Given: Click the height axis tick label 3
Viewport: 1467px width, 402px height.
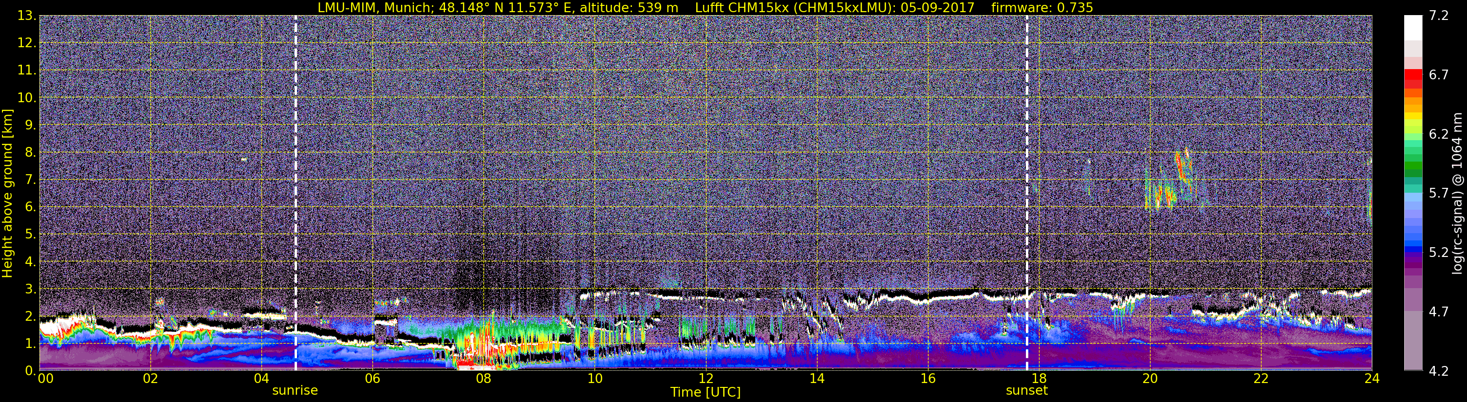Looking at the screenshot, I should (x=31, y=289).
